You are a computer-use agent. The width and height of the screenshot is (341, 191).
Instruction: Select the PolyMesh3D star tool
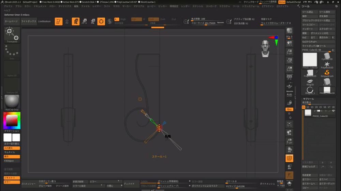click(x=327, y=64)
